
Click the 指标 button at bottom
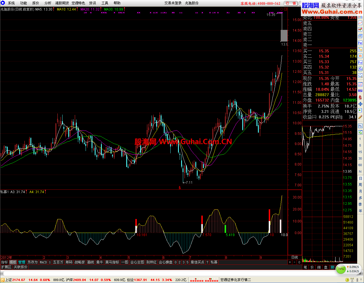pos(5,262)
